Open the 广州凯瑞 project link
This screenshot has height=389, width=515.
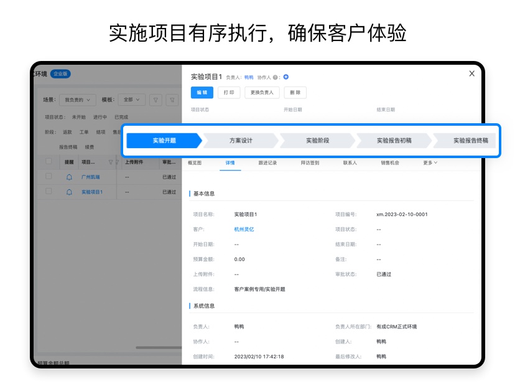pos(91,177)
